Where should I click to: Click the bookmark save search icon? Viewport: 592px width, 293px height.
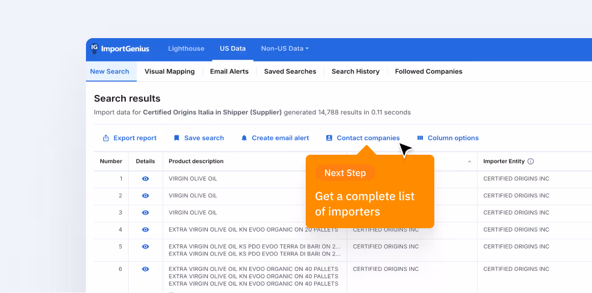point(176,138)
